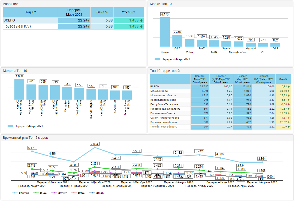Click up arrow in Челябинская область row
Screen dimensions: 294x208
coord(289,126)
